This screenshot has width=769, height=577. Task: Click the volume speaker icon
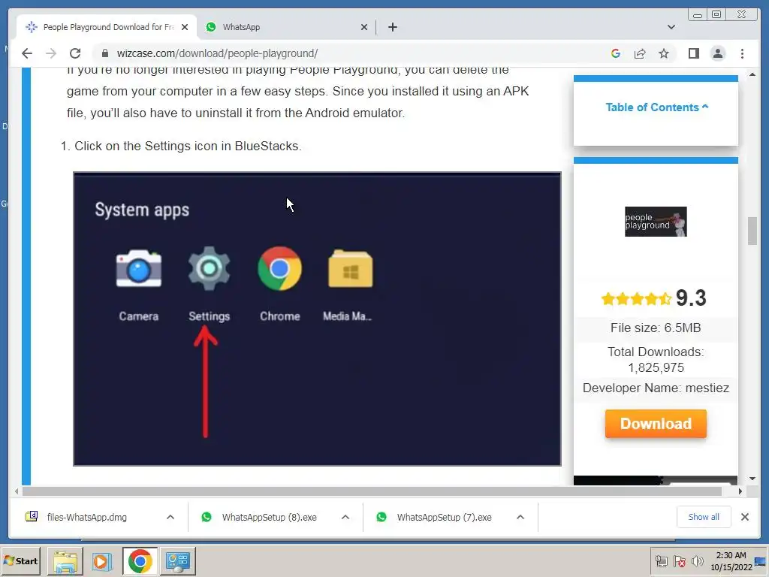(x=697, y=560)
